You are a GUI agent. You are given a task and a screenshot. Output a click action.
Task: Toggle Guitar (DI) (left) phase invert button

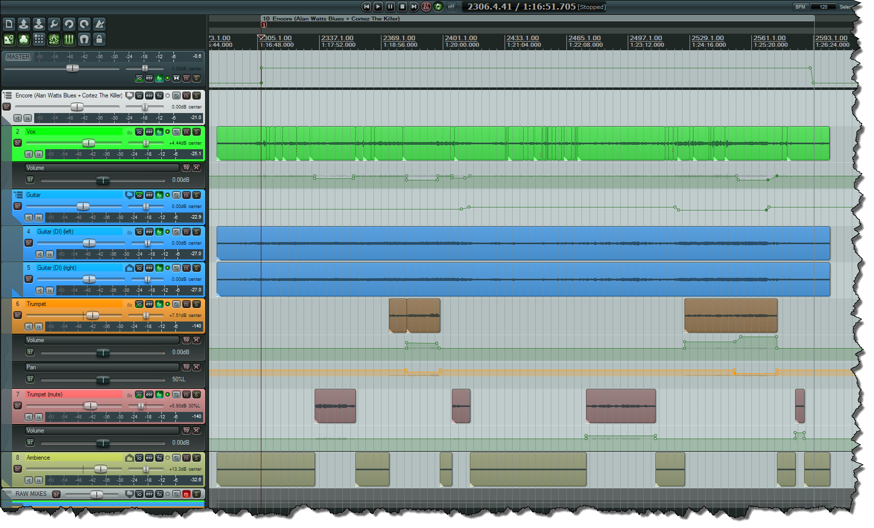[x=176, y=232]
